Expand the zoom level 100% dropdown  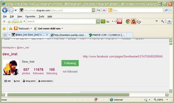coord(167,100)
